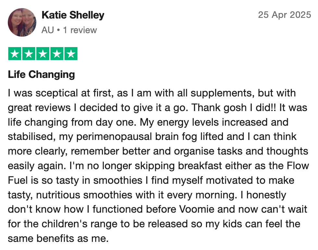
Task: Click the "25 Apr 2025" review date
Action: click(284, 15)
